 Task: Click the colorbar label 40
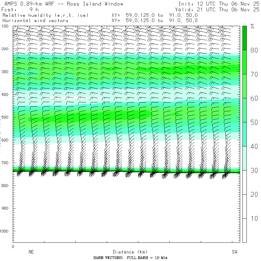(254, 146)
